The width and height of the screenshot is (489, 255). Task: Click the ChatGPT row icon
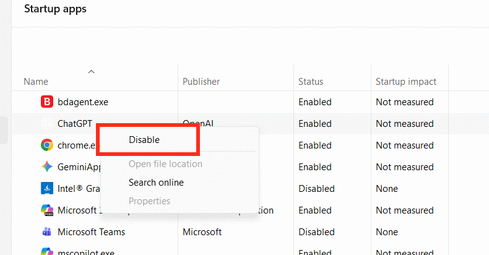pos(47,123)
